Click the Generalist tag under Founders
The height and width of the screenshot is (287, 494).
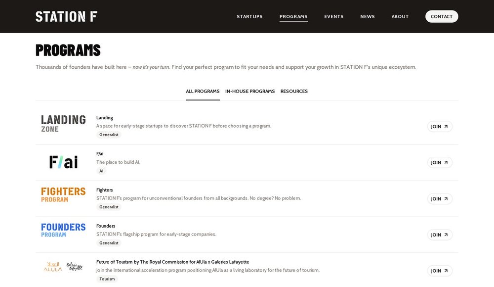(x=109, y=243)
